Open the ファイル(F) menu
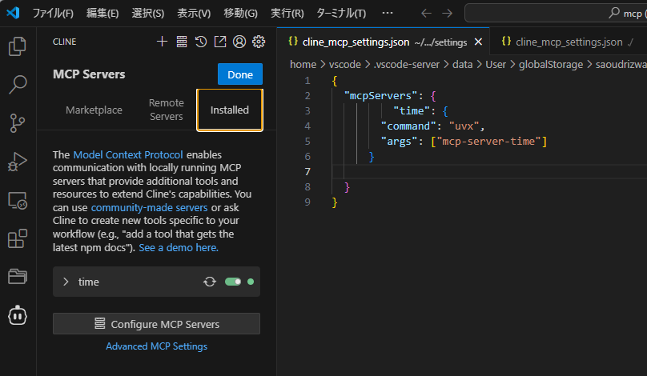The width and height of the screenshot is (647, 376). coord(53,13)
